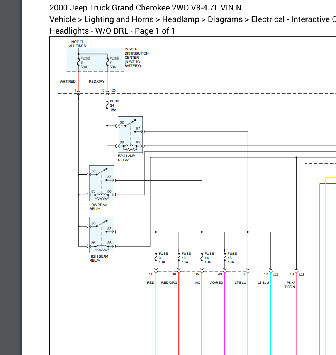This screenshot has height=355, width=336.
Task: Click pin number 49 label
Action: pos(220,274)
